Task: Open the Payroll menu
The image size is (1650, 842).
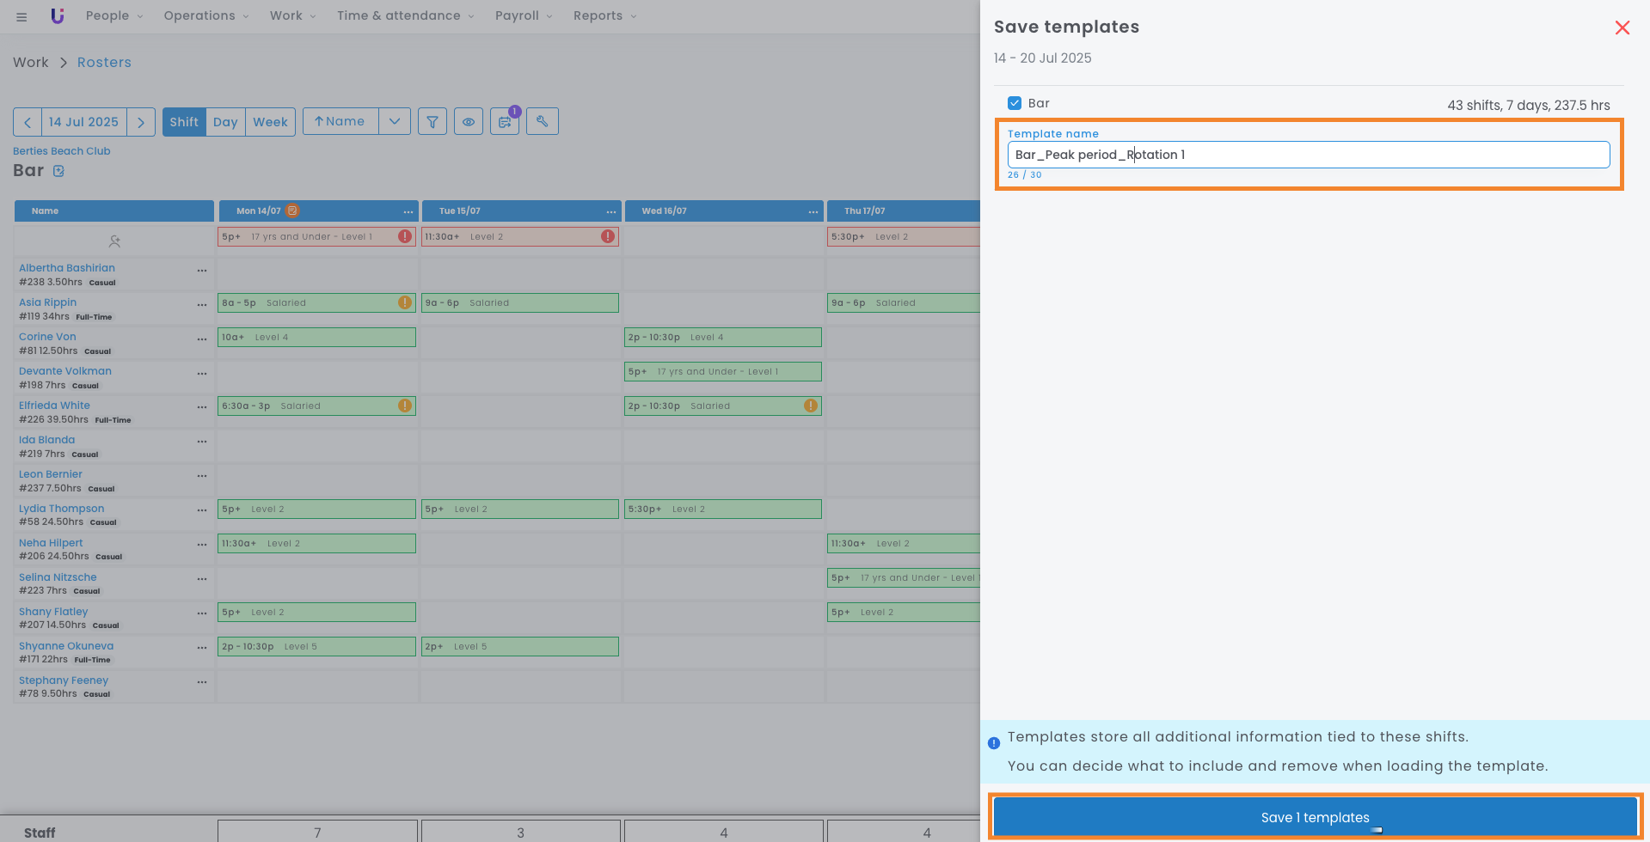Action: coord(524,15)
